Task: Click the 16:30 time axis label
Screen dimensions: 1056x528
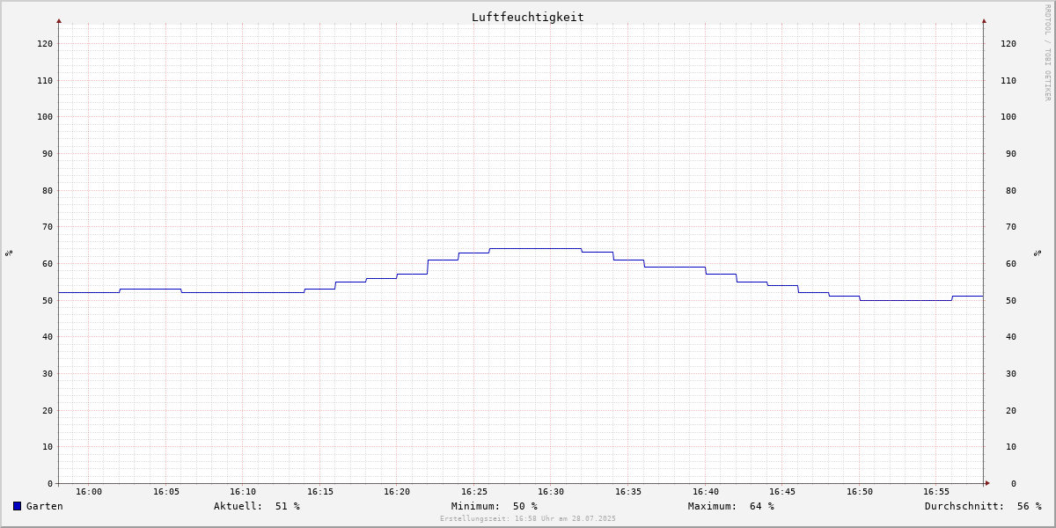Action: coord(551,491)
